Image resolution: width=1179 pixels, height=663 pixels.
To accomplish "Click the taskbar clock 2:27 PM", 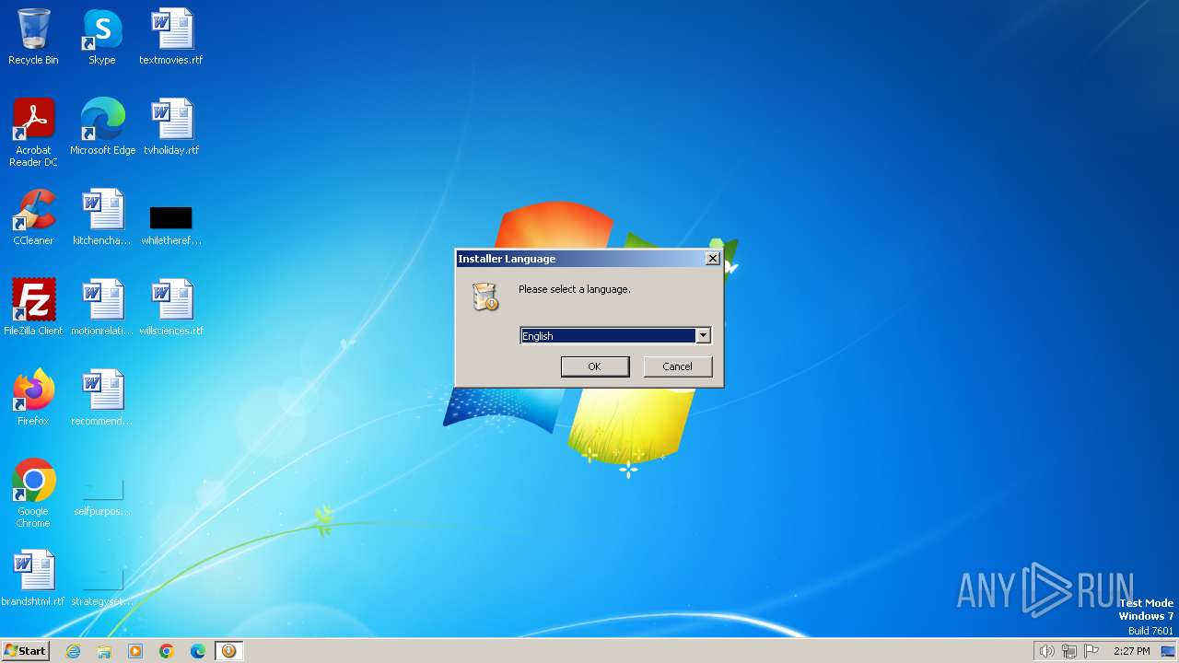I will pyautogui.click(x=1131, y=651).
